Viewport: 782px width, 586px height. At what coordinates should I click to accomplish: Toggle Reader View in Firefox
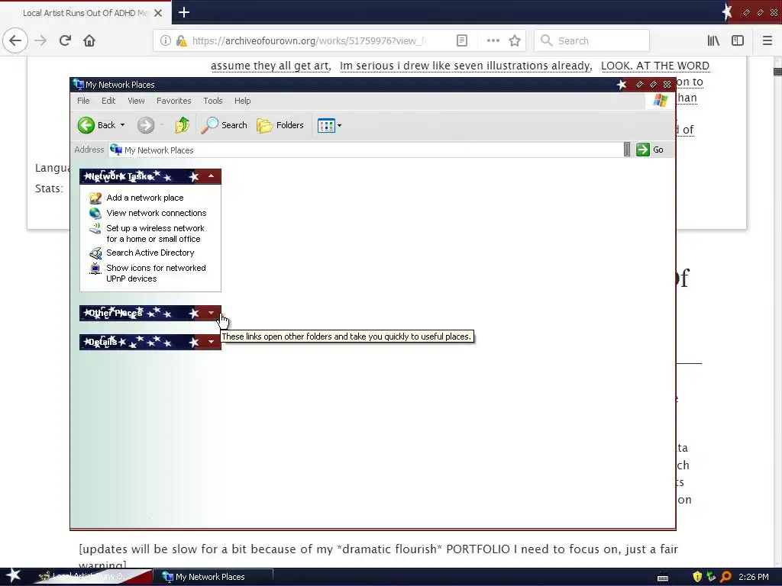[x=462, y=41]
